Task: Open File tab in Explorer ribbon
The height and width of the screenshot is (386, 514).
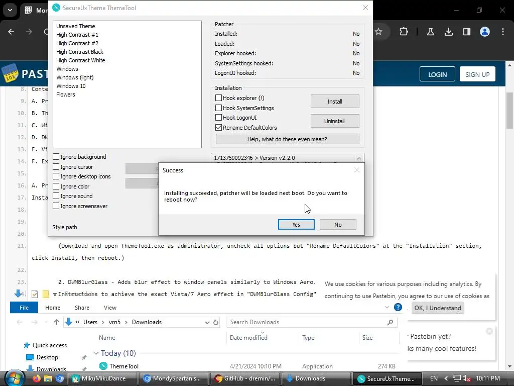Action: pyautogui.click(x=24, y=308)
